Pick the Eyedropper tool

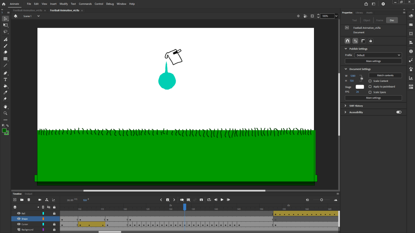[5, 93]
